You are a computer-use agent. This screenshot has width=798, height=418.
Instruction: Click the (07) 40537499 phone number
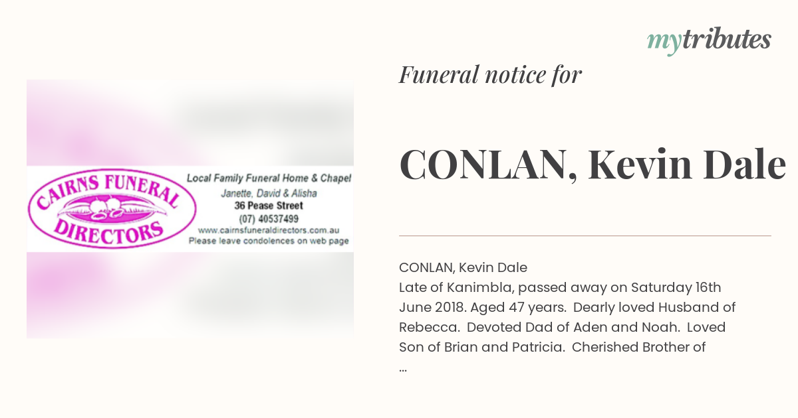point(269,218)
